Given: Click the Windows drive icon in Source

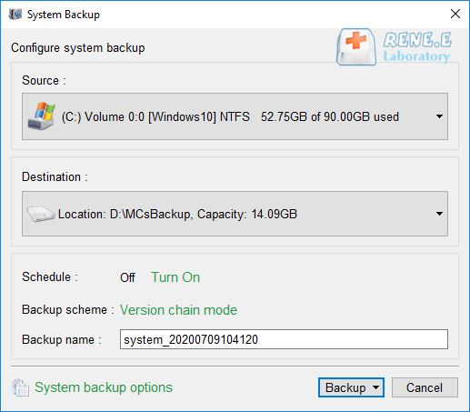Looking at the screenshot, I should [x=42, y=116].
